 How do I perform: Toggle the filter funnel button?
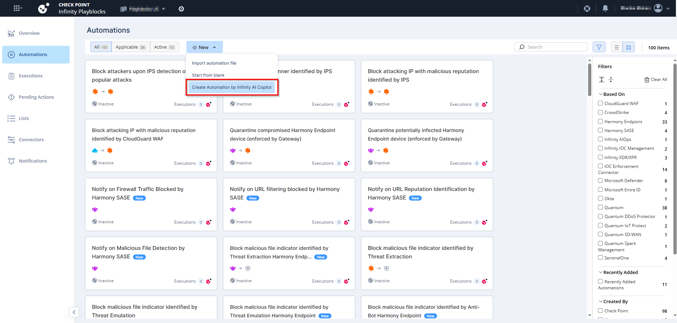pyautogui.click(x=599, y=47)
